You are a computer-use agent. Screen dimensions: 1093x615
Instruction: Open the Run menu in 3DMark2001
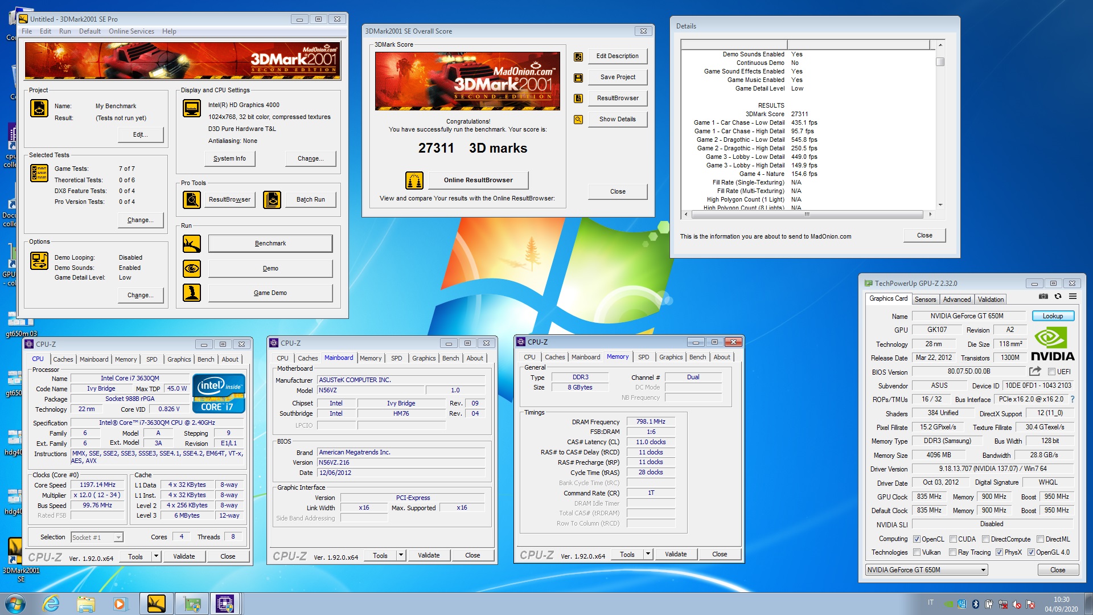[x=65, y=31]
